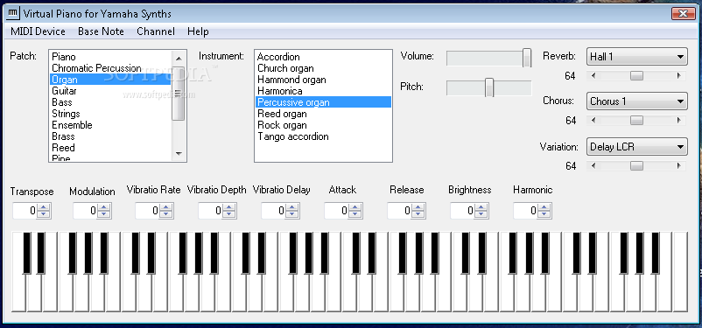Image resolution: width=702 pixels, height=328 pixels.
Task: Click the Reverb level slider thumb
Action: coord(636,75)
